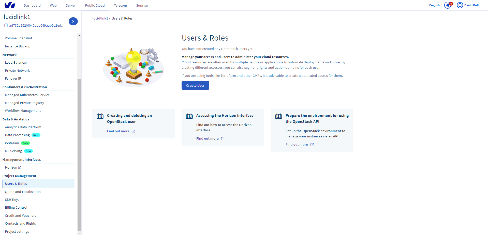
Task: Click the Create User button
Action: coord(195,85)
